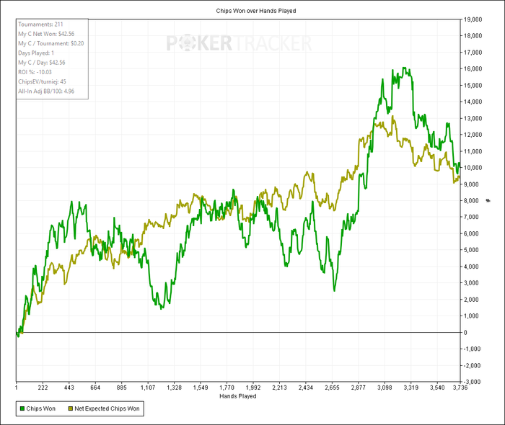This screenshot has width=505, height=425.
Task: Click the 'Days Played: 1' stat
Action: click(36, 53)
